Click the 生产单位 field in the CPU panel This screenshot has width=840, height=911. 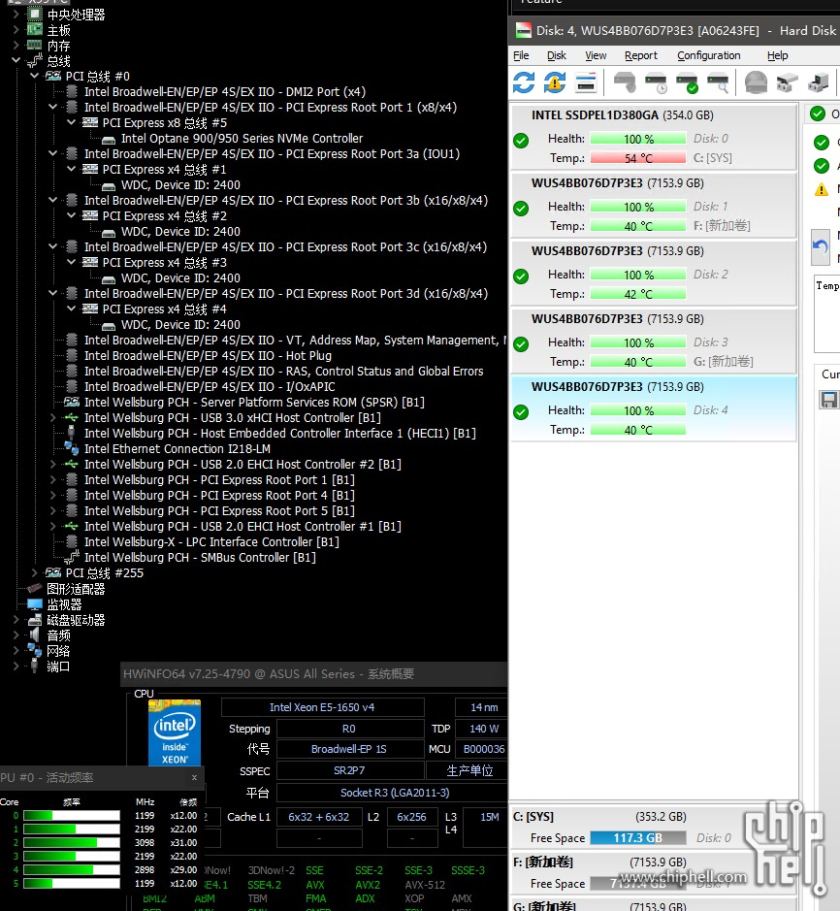pos(469,771)
